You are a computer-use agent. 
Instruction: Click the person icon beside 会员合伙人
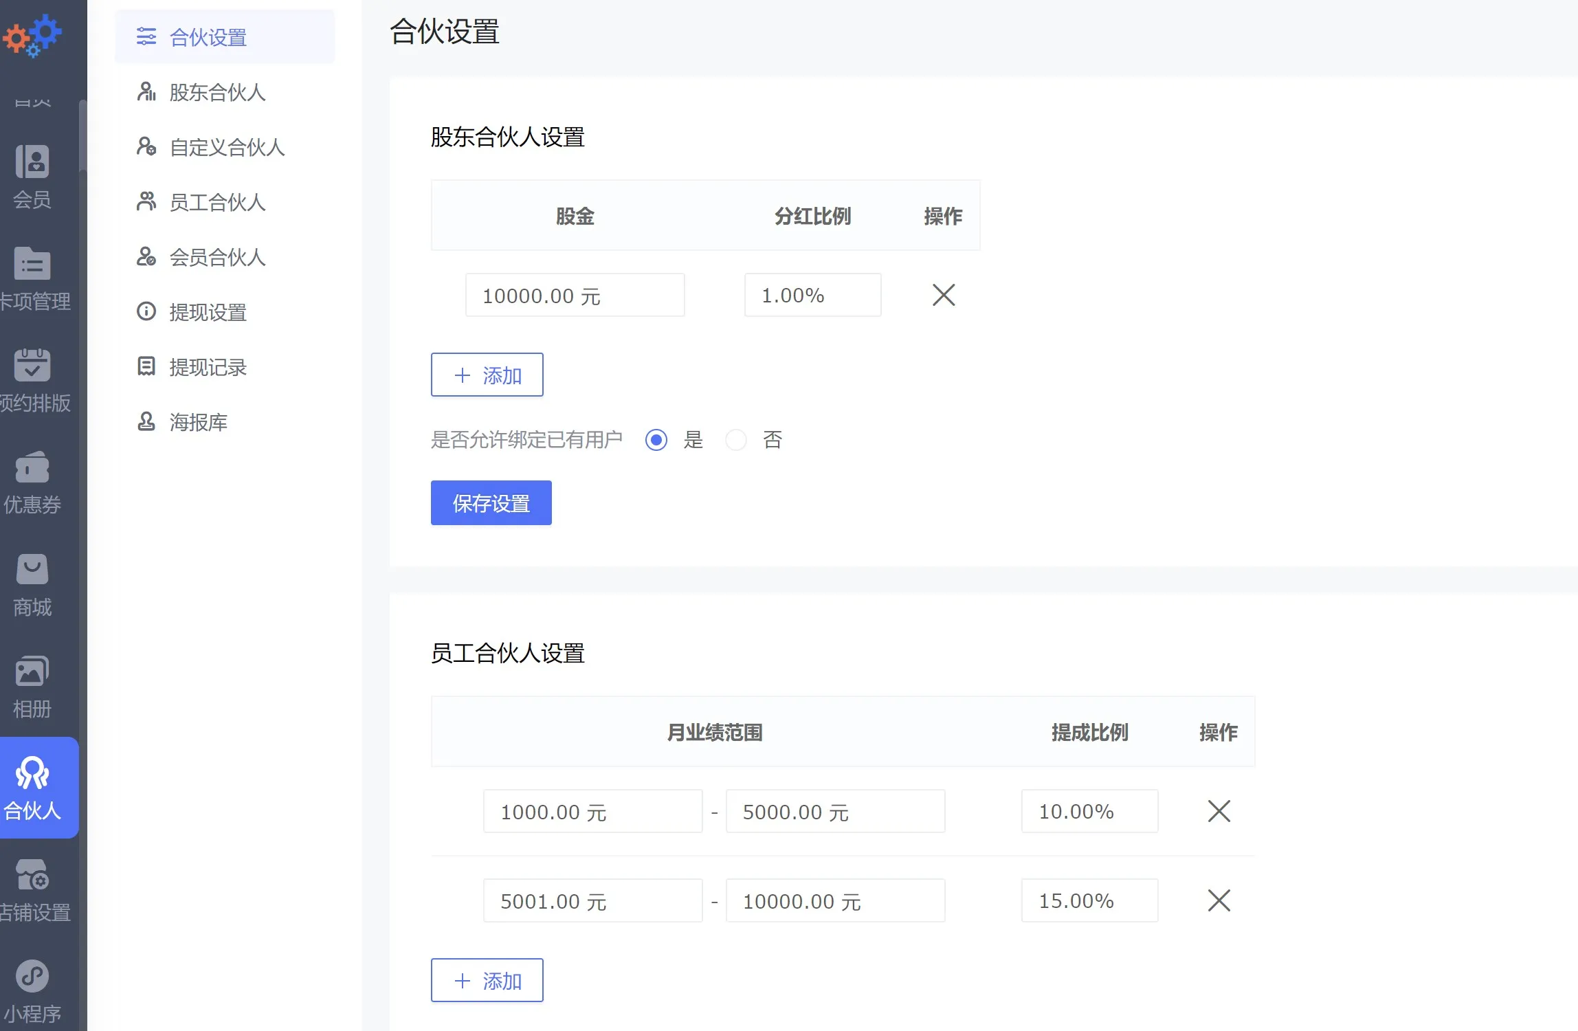pyautogui.click(x=146, y=256)
